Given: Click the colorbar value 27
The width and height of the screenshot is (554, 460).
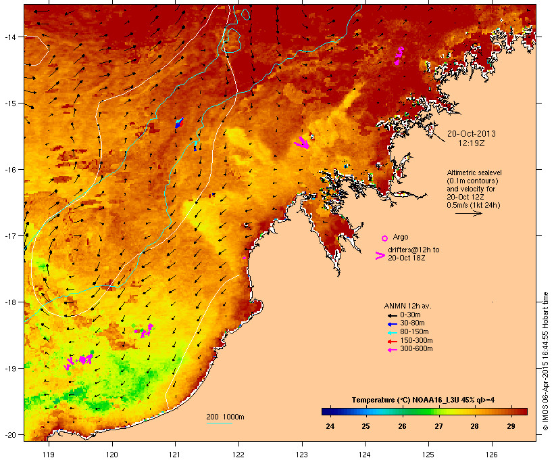Looking at the screenshot, I should pos(438,426).
